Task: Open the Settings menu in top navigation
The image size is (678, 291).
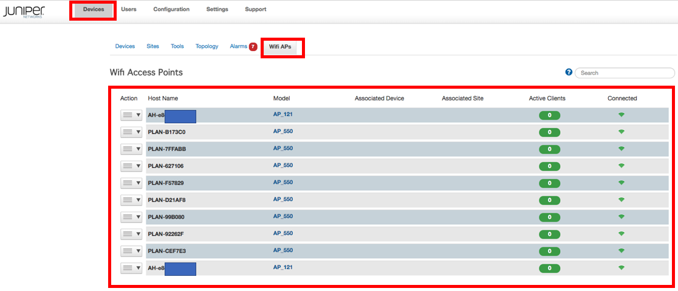Action: point(217,10)
